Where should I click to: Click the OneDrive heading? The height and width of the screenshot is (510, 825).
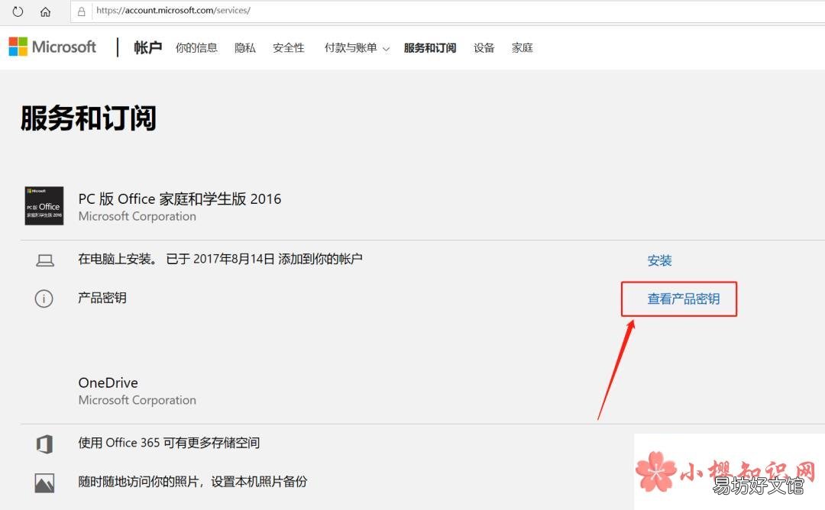[x=108, y=382]
